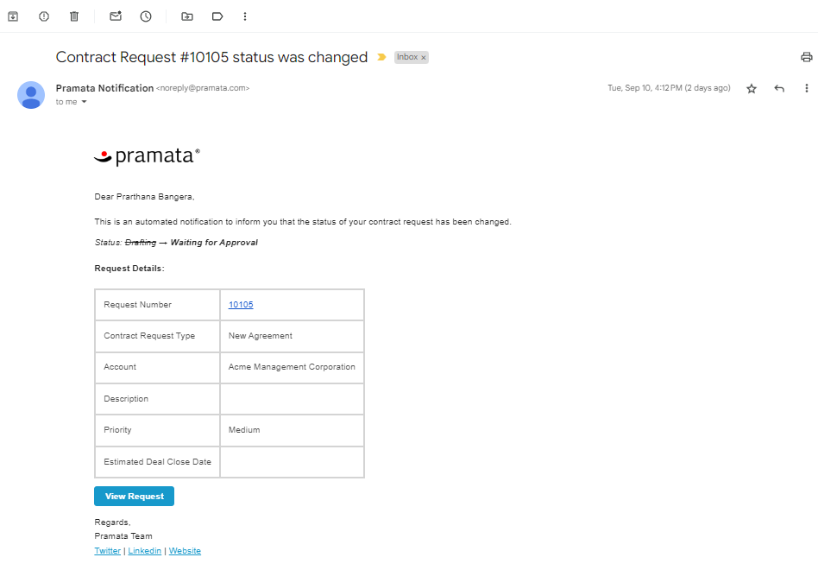Open the Twitter link

pyautogui.click(x=108, y=551)
